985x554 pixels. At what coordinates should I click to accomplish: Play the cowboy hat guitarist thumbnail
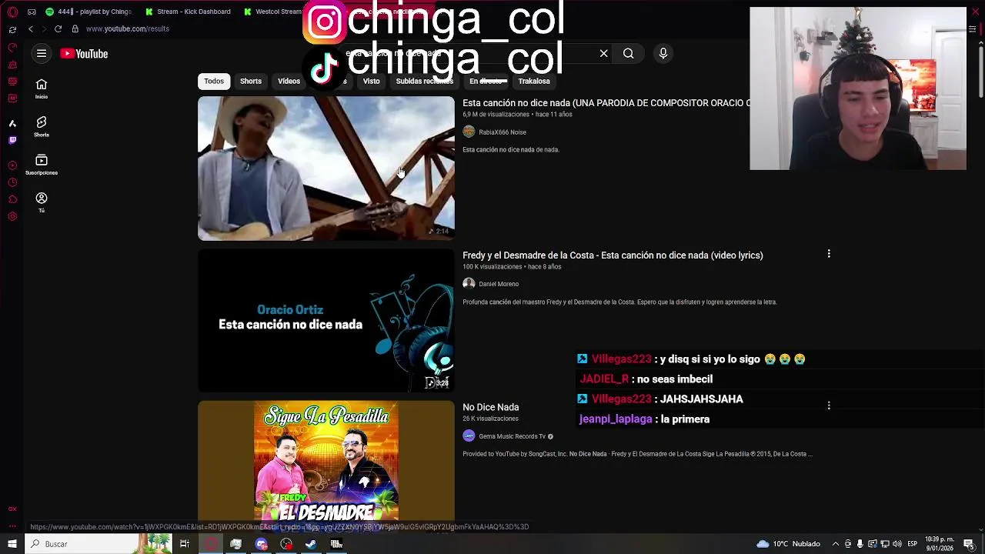tap(326, 169)
